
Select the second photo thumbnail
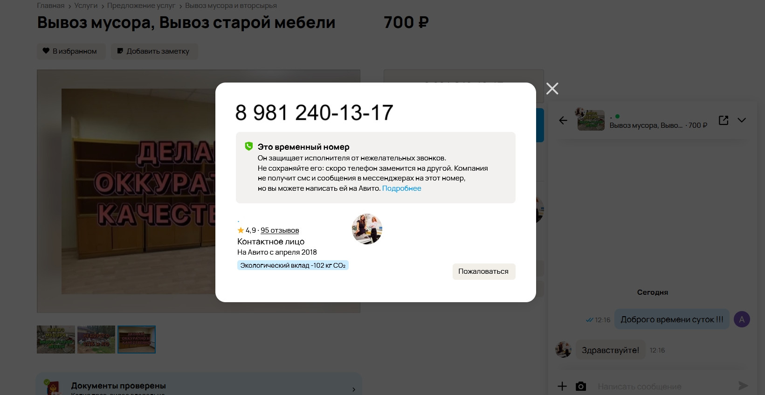click(96, 340)
